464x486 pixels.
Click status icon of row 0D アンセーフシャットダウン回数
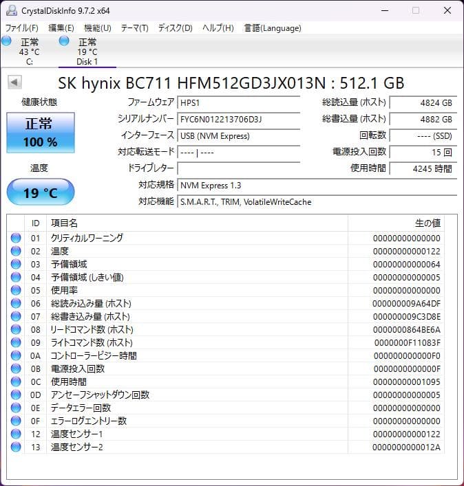pos(16,395)
